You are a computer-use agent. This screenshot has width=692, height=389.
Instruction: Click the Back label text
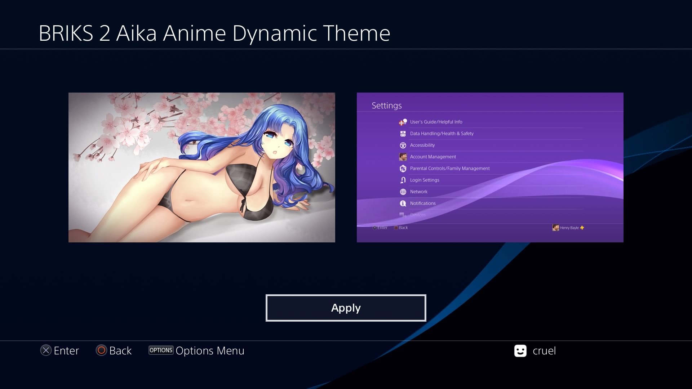tap(120, 350)
